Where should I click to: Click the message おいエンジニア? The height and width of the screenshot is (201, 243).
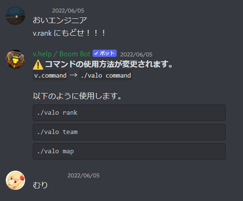[x=60, y=20]
